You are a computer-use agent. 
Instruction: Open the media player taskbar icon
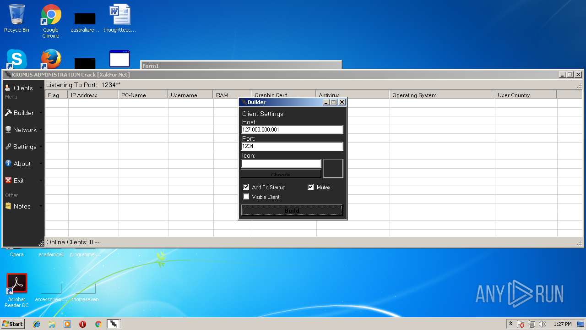[x=67, y=324]
